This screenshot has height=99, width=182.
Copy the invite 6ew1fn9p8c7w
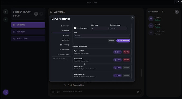pyautogui.click(x=117, y=76)
